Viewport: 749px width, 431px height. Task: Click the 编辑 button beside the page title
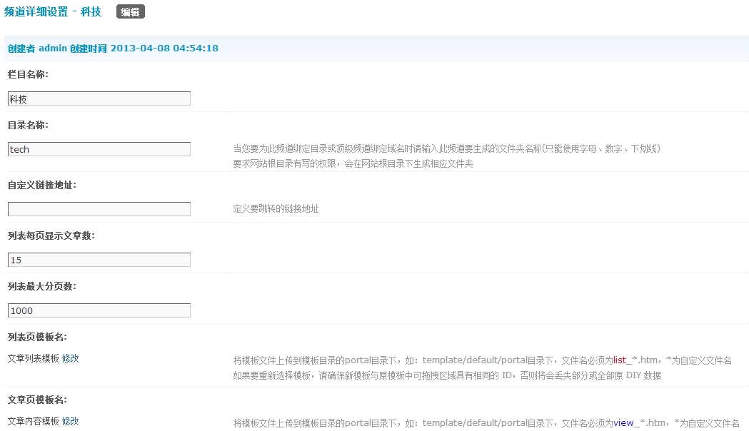coord(130,12)
